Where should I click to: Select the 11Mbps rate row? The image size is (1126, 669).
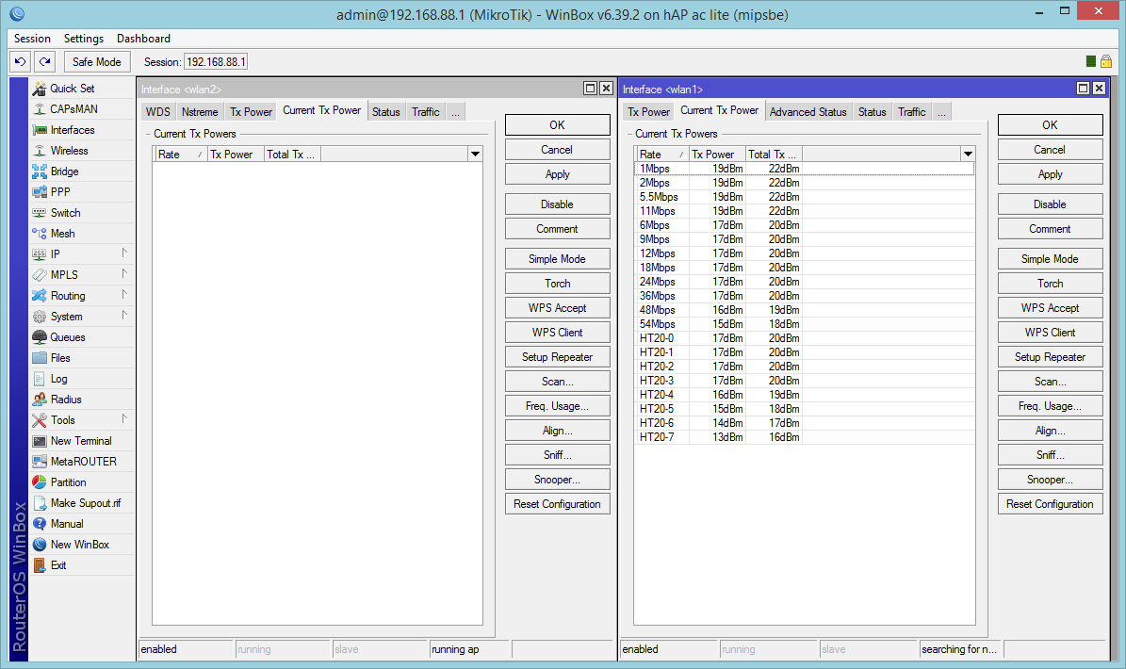805,211
